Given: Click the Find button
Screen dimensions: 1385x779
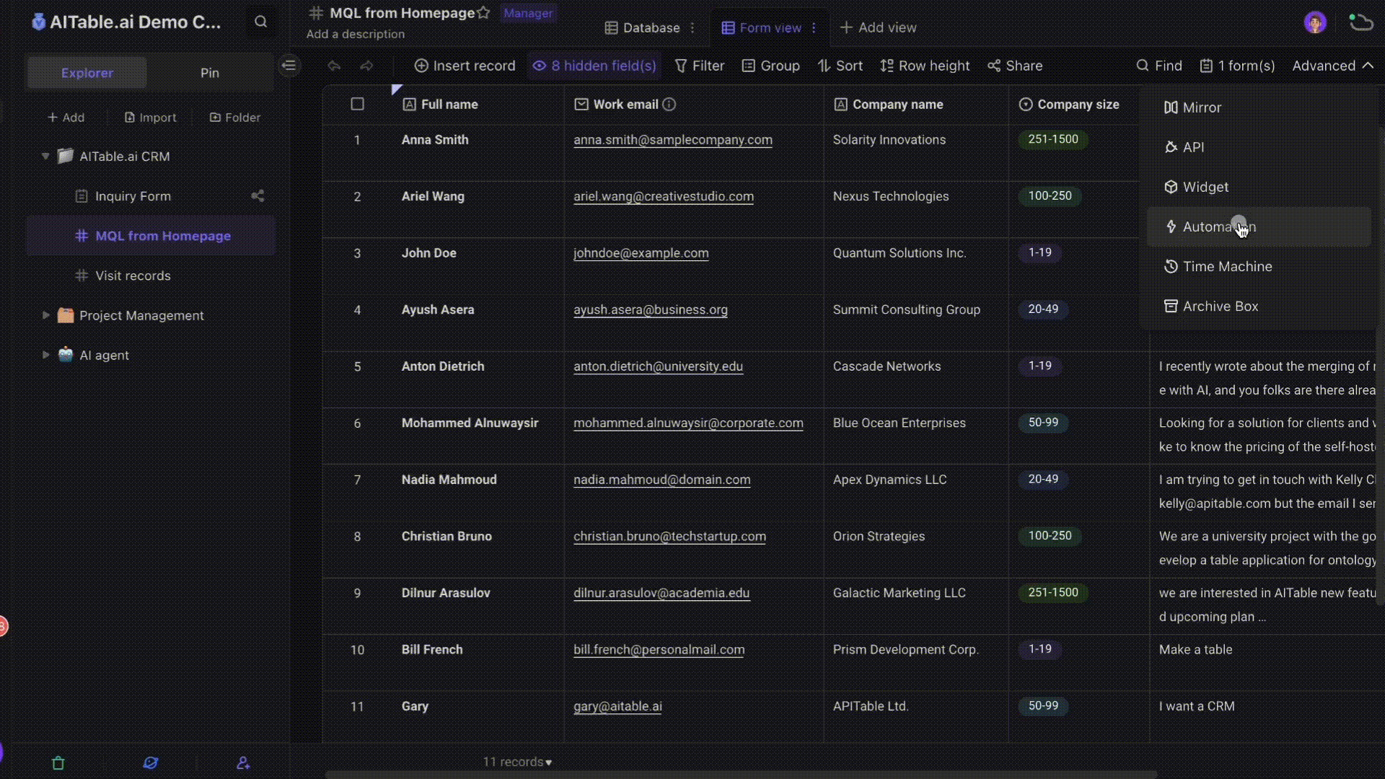Looking at the screenshot, I should 1159,66.
